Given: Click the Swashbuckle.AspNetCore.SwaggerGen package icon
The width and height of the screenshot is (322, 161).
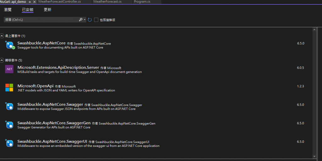Looking at the screenshot, I should tap(9, 125).
